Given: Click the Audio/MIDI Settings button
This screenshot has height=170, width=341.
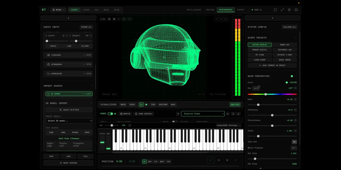Looking at the screenshot, I should tap(229, 125).
